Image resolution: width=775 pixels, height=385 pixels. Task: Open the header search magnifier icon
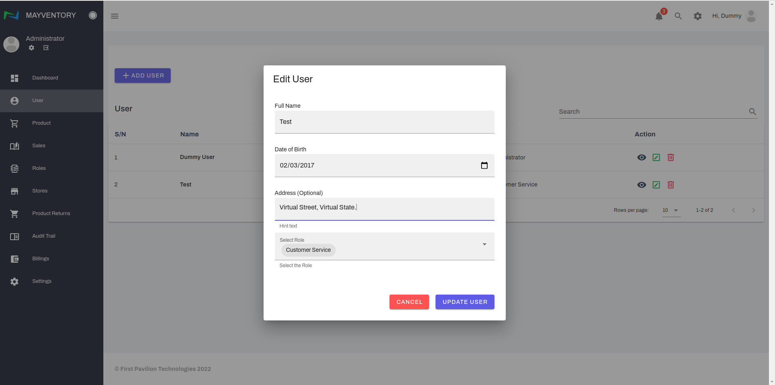[x=678, y=16]
